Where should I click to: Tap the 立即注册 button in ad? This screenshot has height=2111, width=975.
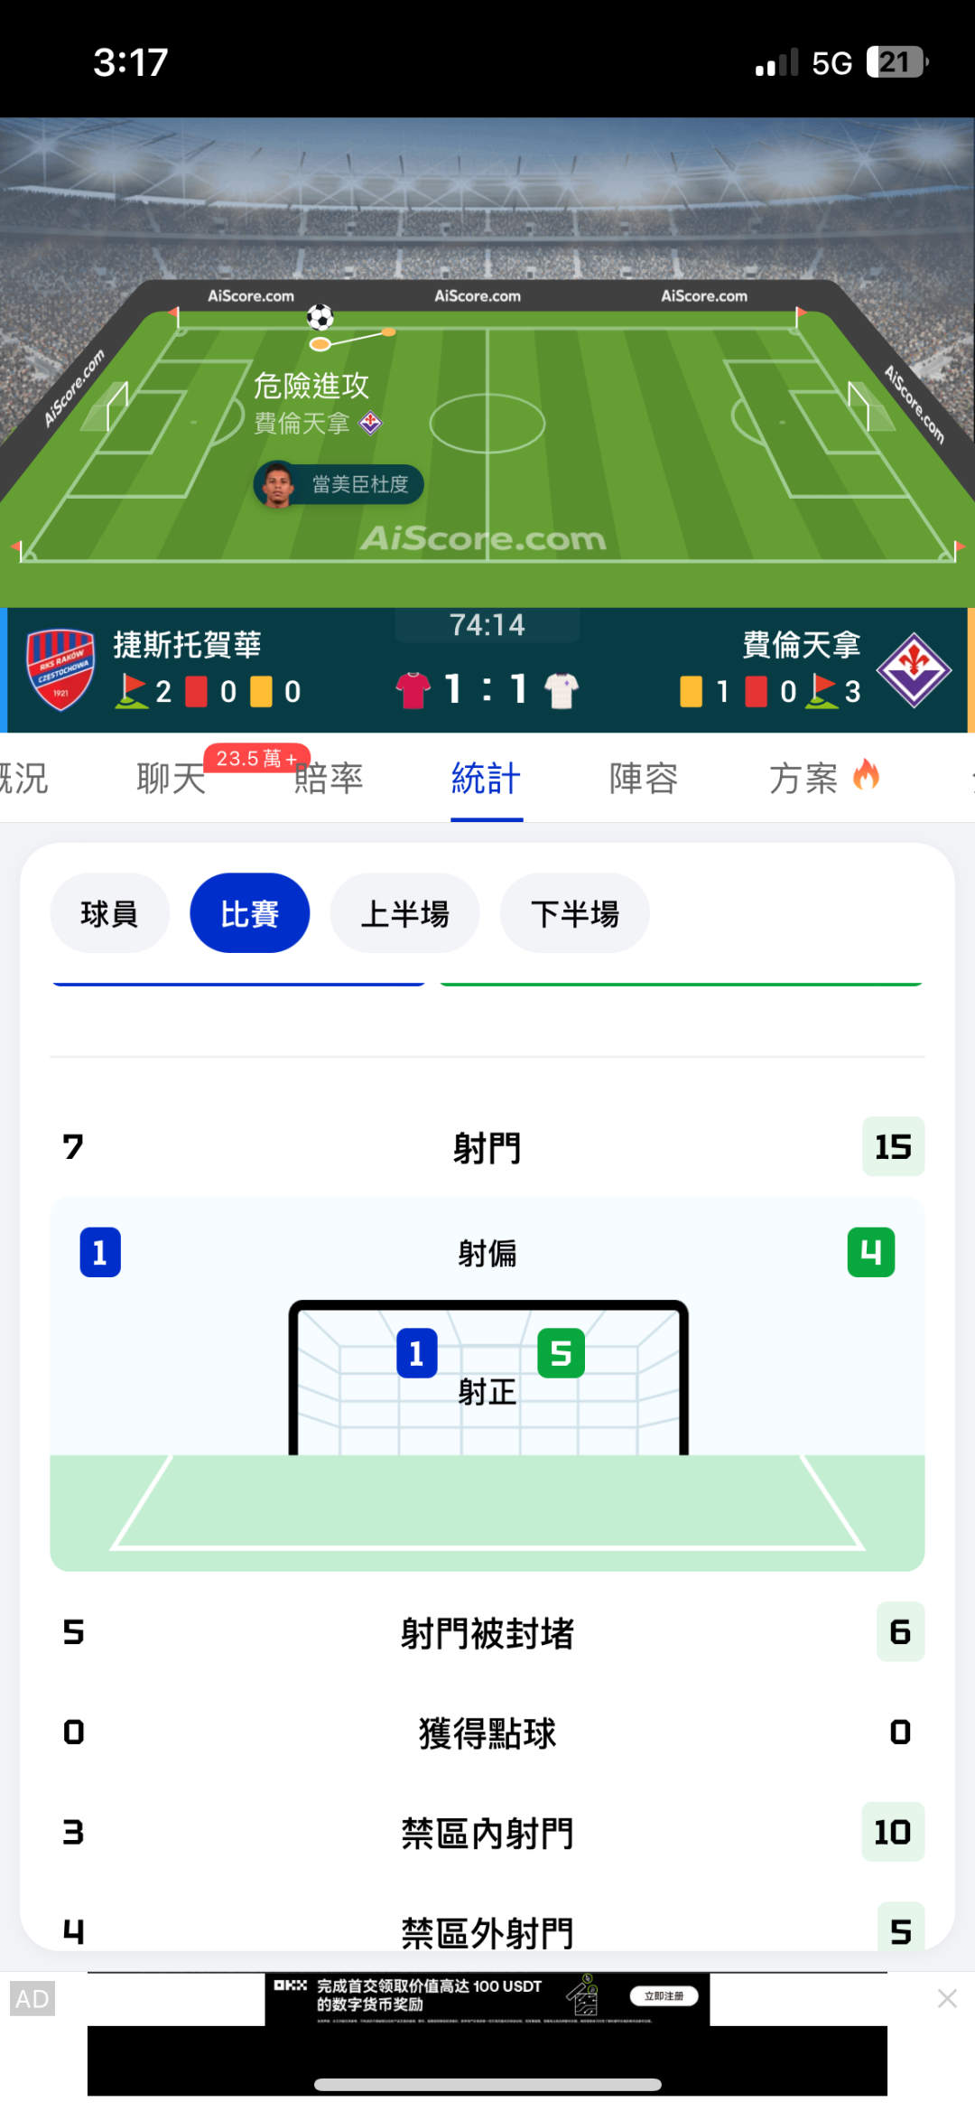(664, 1995)
